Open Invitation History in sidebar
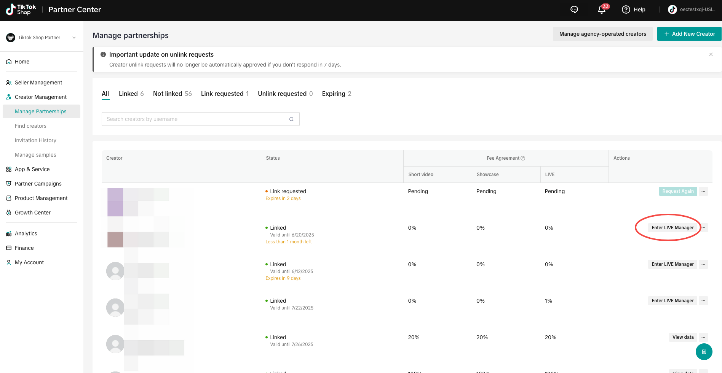The height and width of the screenshot is (373, 722). tap(35, 140)
